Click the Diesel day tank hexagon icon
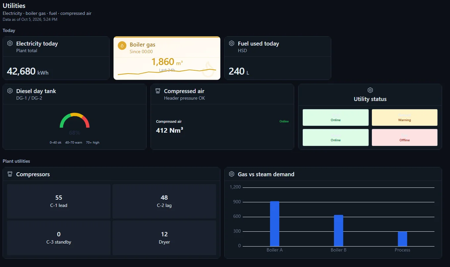This screenshot has width=450, height=267. tap(10, 91)
